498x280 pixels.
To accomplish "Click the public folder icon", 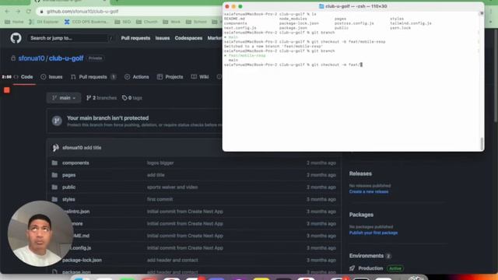I will 54,187.
